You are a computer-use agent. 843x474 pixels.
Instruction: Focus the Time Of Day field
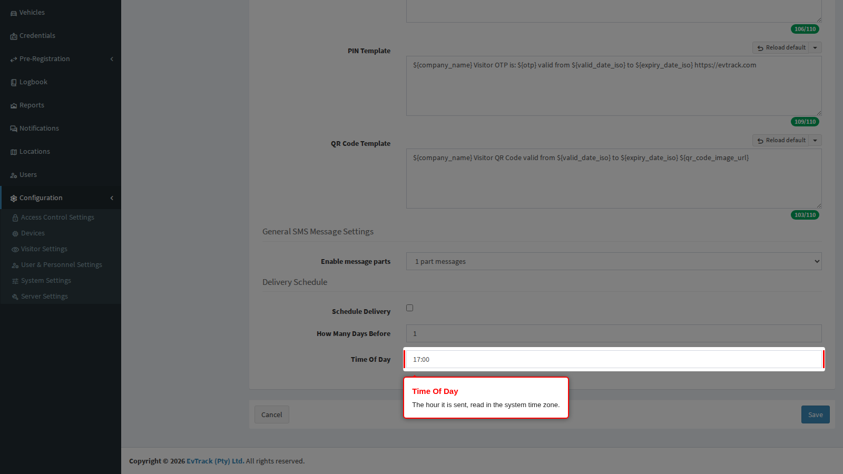tap(614, 359)
